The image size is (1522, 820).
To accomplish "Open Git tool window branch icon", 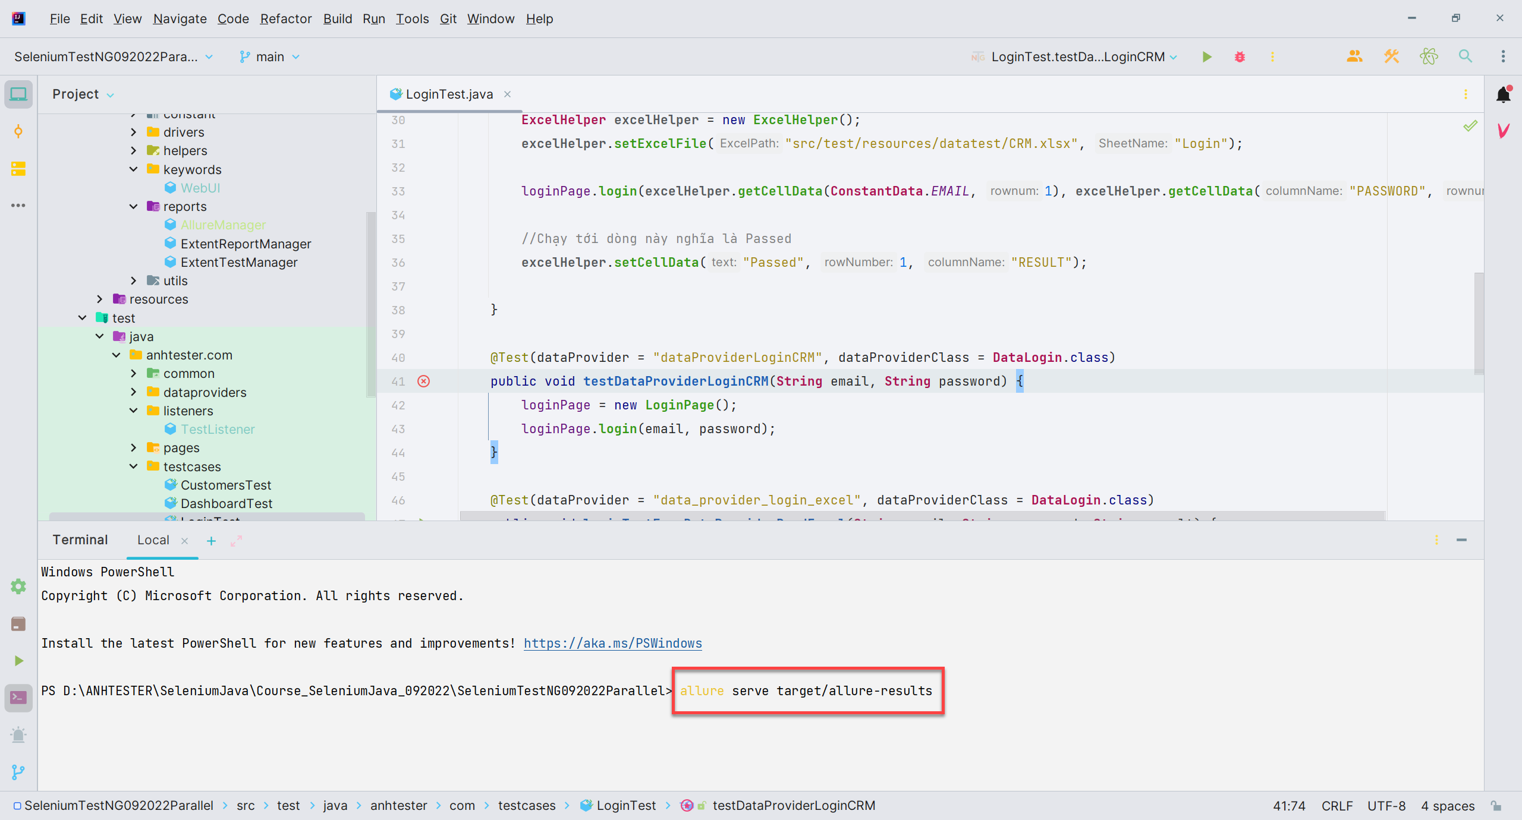I will [x=18, y=772].
